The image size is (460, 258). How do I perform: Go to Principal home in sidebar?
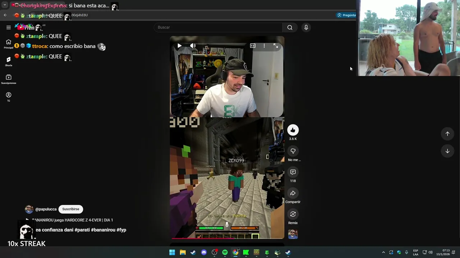(9, 44)
